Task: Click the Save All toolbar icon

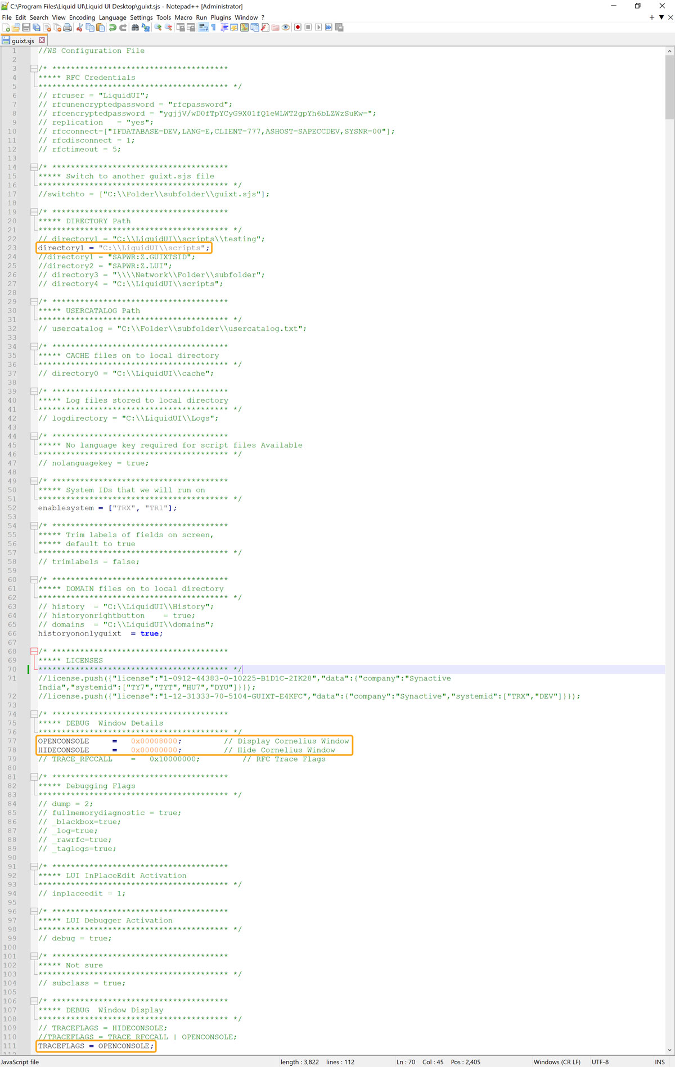Action: click(x=37, y=28)
